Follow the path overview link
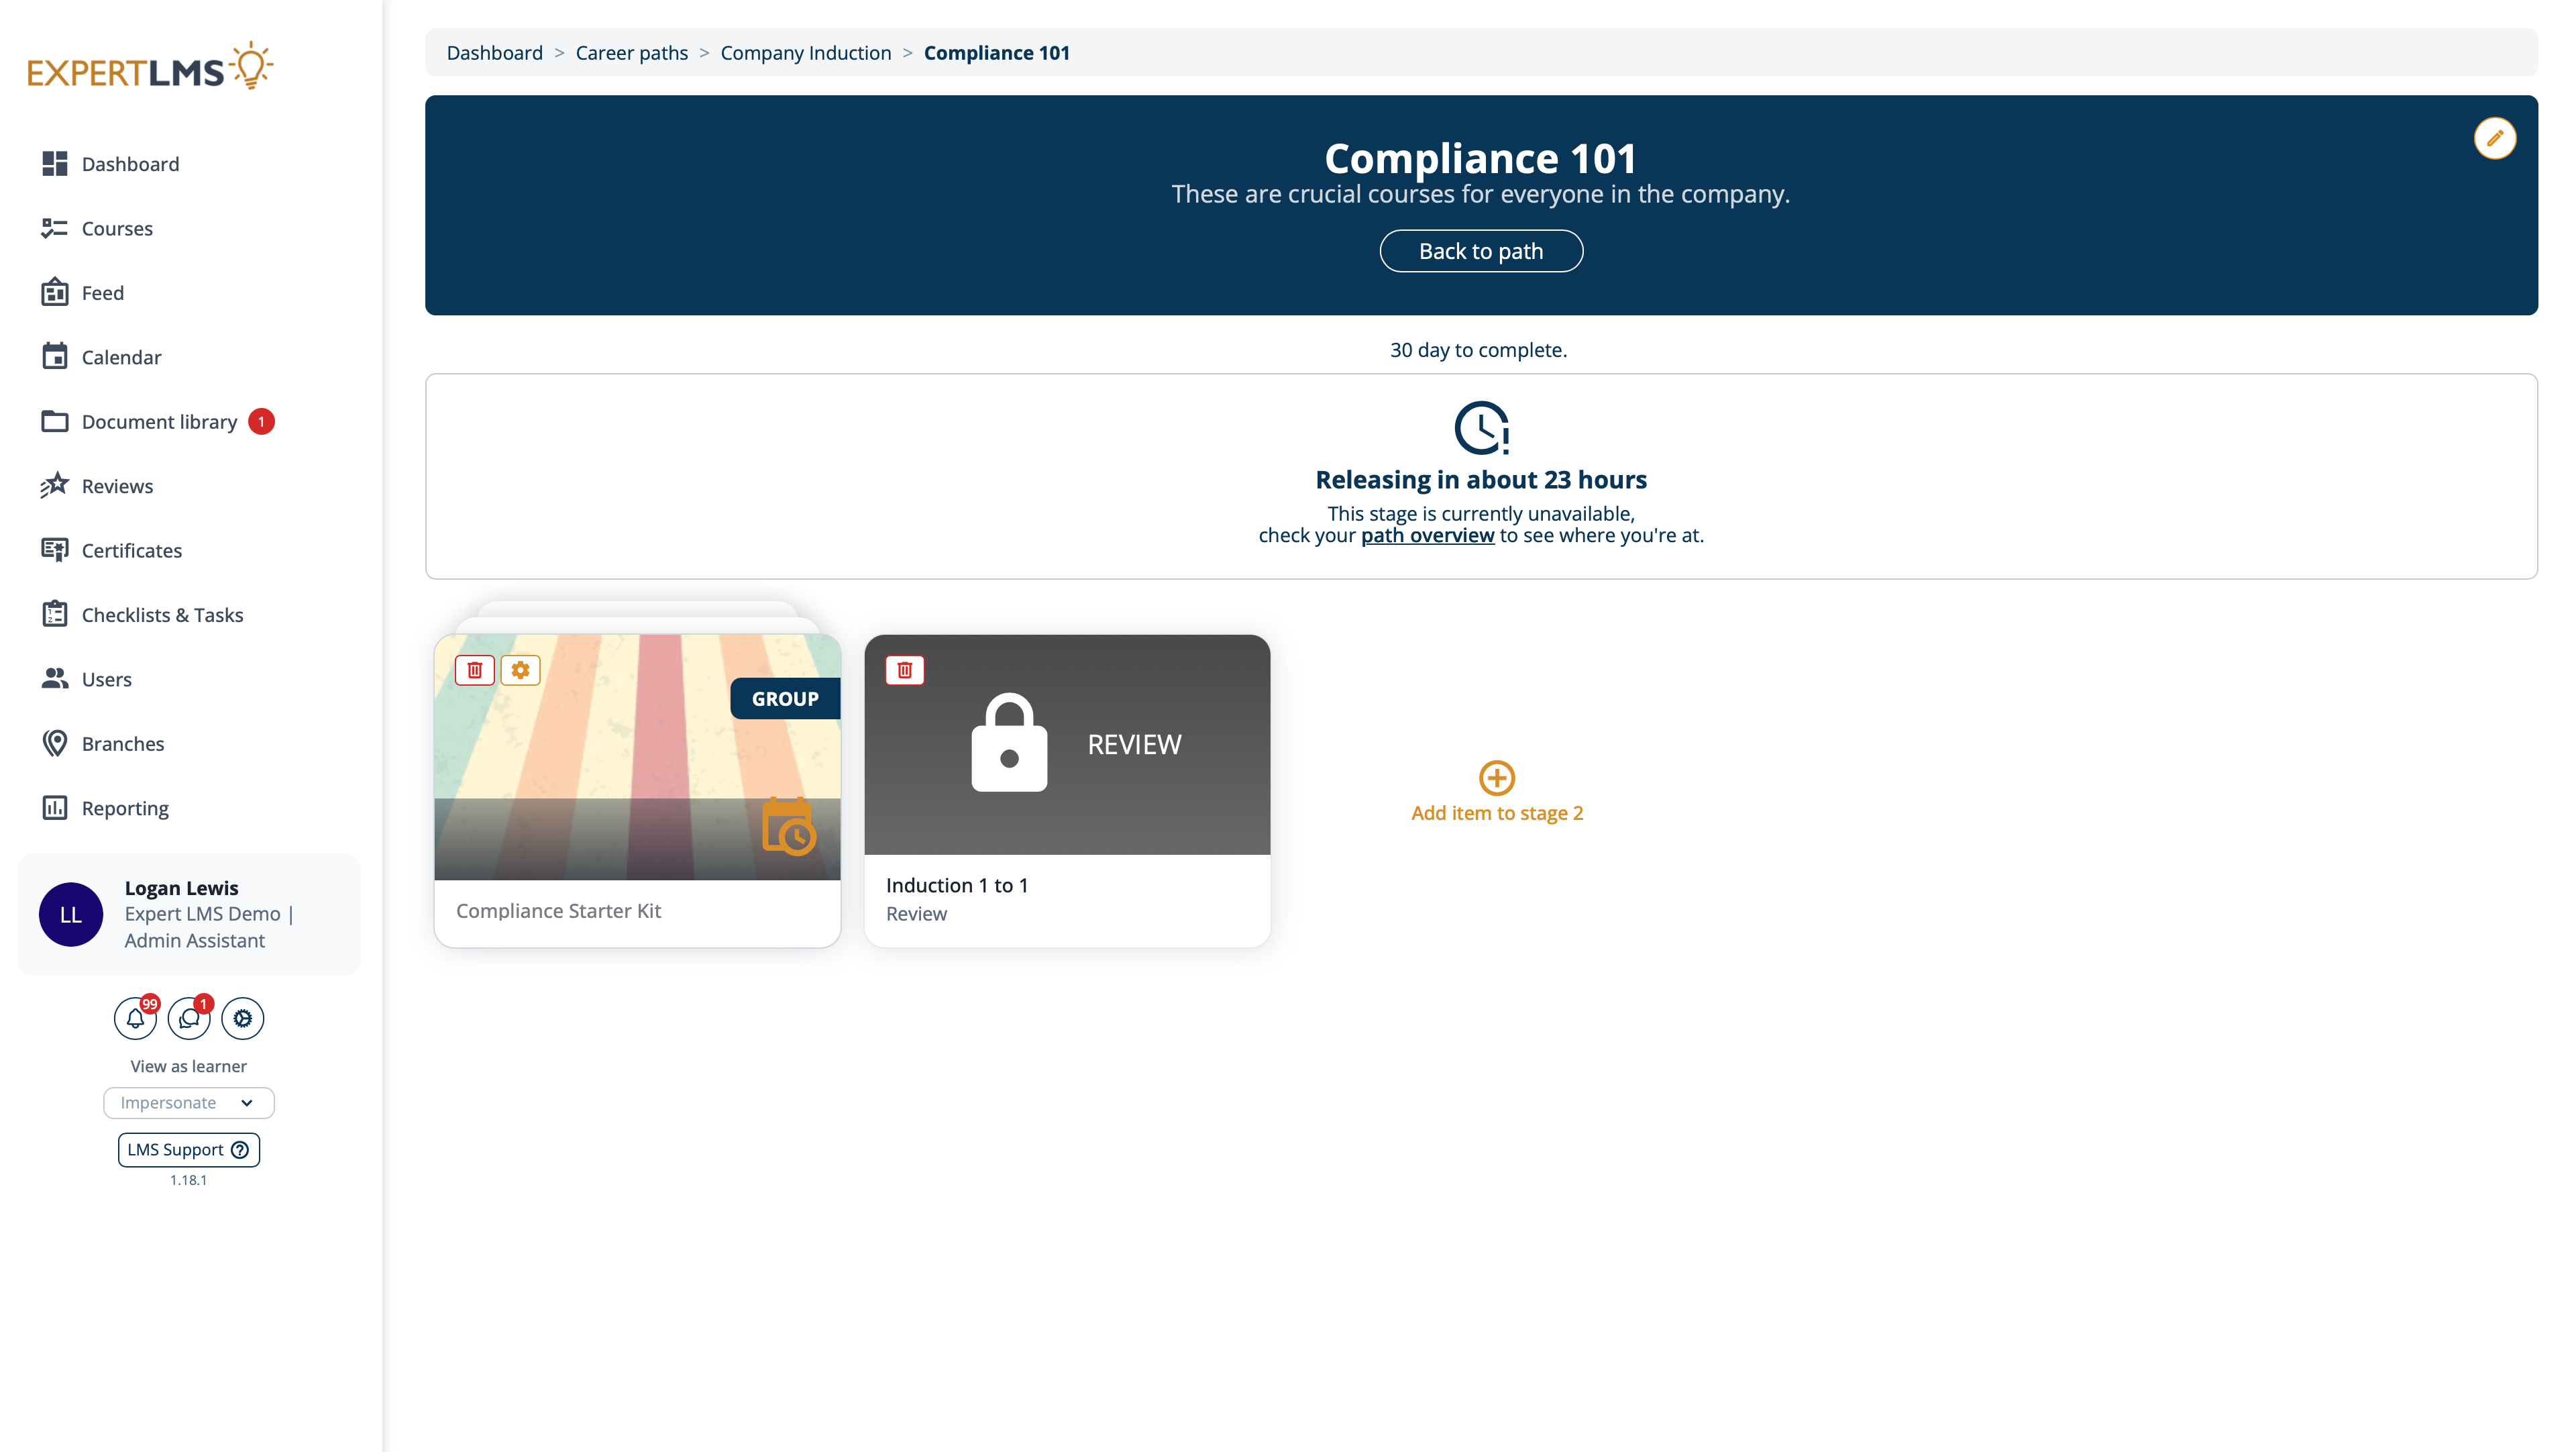This screenshot has height=1452, width=2576. pyautogui.click(x=1427, y=535)
